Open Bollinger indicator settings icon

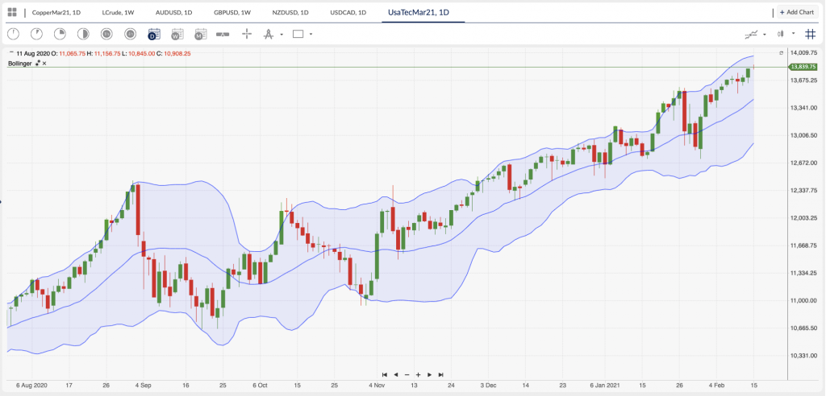[x=37, y=63]
